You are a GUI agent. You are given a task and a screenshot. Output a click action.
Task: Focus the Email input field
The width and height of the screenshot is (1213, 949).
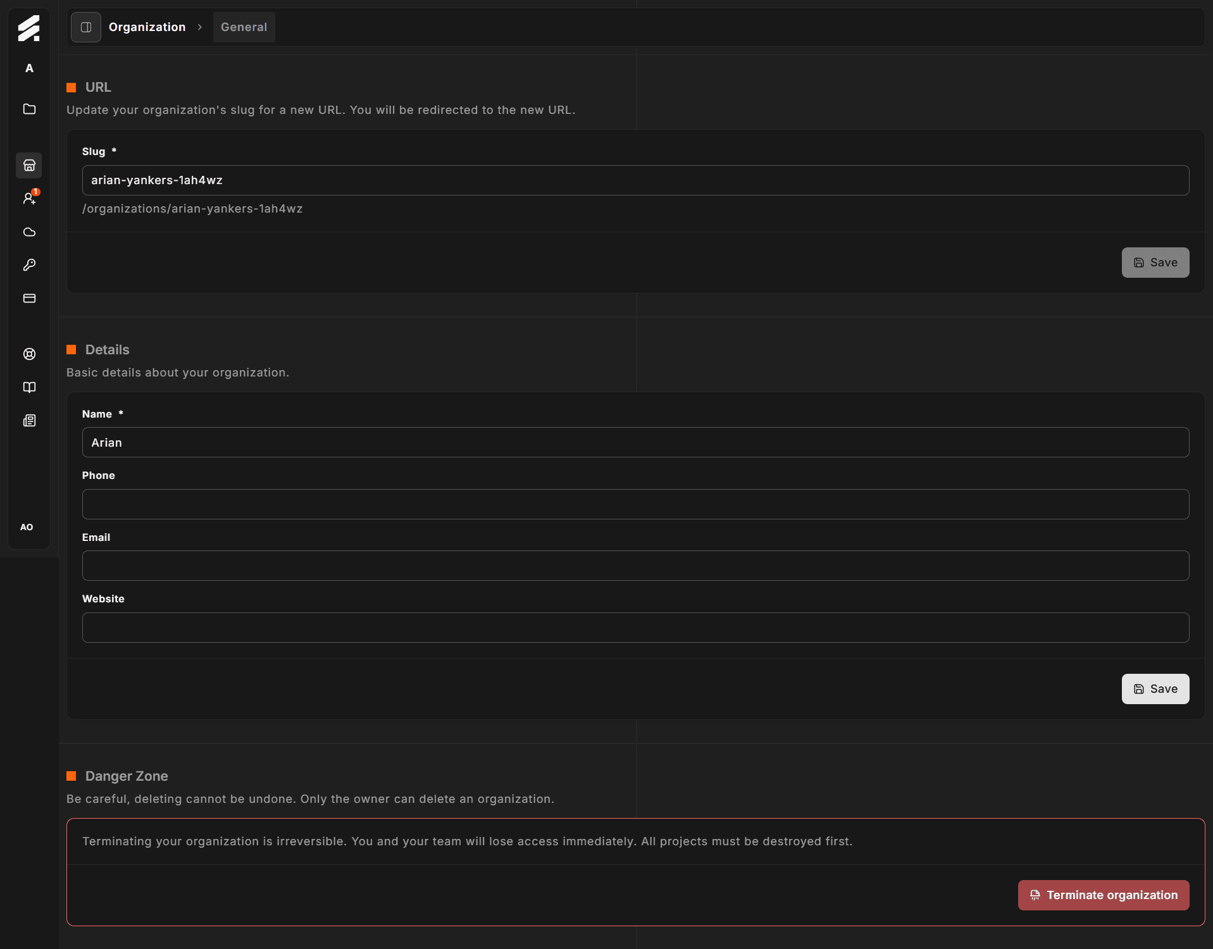[x=635, y=566]
